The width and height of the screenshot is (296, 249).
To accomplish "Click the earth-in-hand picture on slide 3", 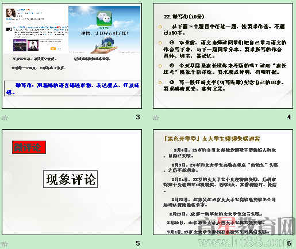I will coord(104,46).
